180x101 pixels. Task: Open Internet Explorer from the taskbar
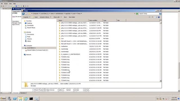[26, 98]
